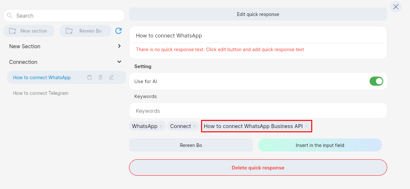Turn off the Use for AI switch
The width and height of the screenshot is (410, 189).
click(x=376, y=81)
